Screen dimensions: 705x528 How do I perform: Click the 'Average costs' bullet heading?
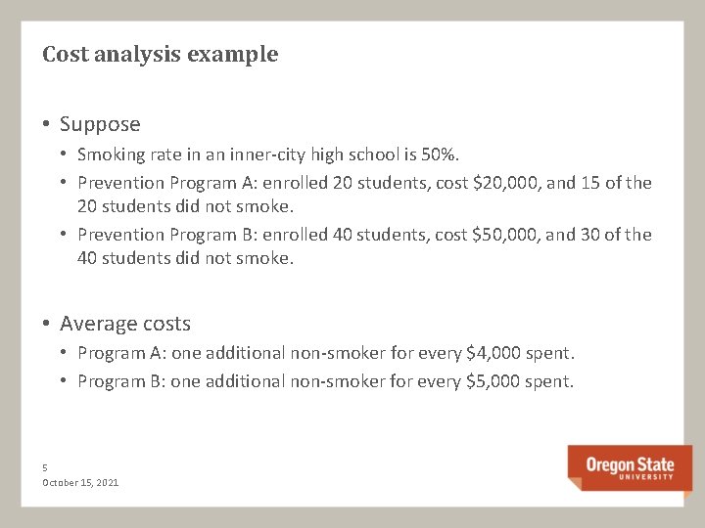tap(125, 324)
